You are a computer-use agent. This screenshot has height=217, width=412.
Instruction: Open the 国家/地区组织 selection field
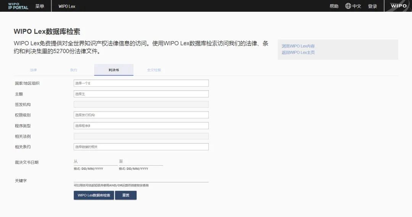(x=141, y=83)
